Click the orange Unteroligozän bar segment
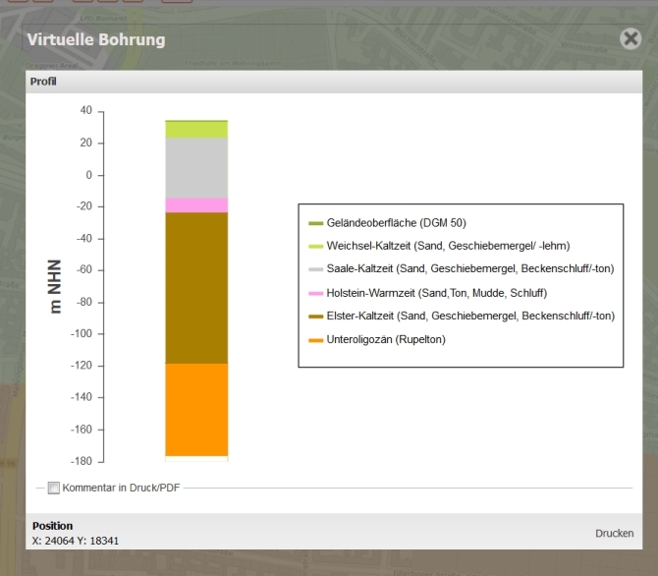 tap(196, 410)
